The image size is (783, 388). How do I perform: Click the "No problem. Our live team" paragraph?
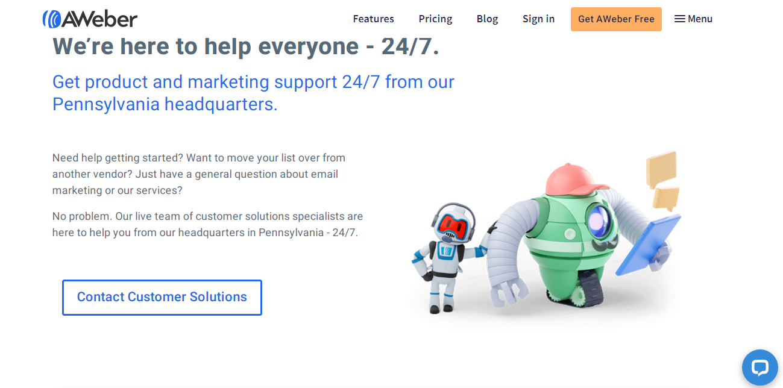tap(207, 224)
